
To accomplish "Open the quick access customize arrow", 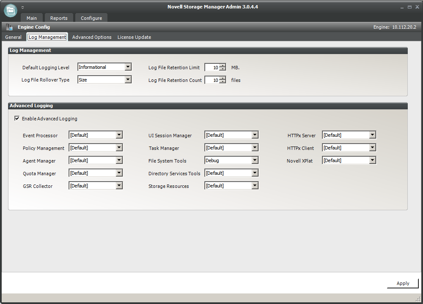I will pyautogui.click(x=23, y=8).
